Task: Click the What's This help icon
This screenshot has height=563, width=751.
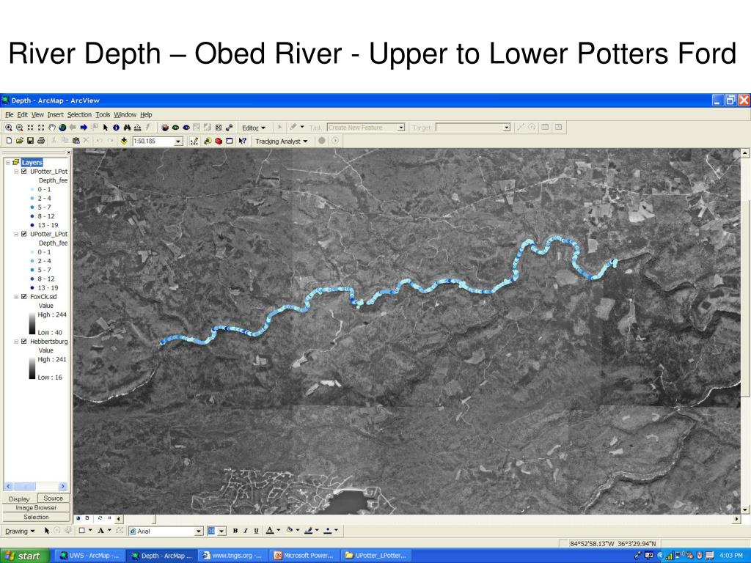Action: tap(242, 141)
